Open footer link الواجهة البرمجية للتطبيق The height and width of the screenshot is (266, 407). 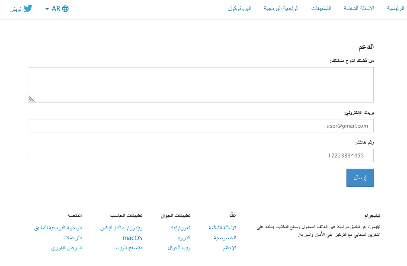tap(58, 228)
